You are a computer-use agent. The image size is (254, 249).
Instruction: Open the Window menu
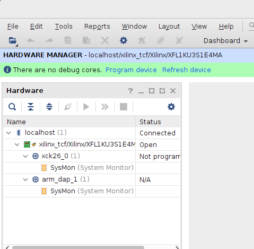(x=134, y=27)
